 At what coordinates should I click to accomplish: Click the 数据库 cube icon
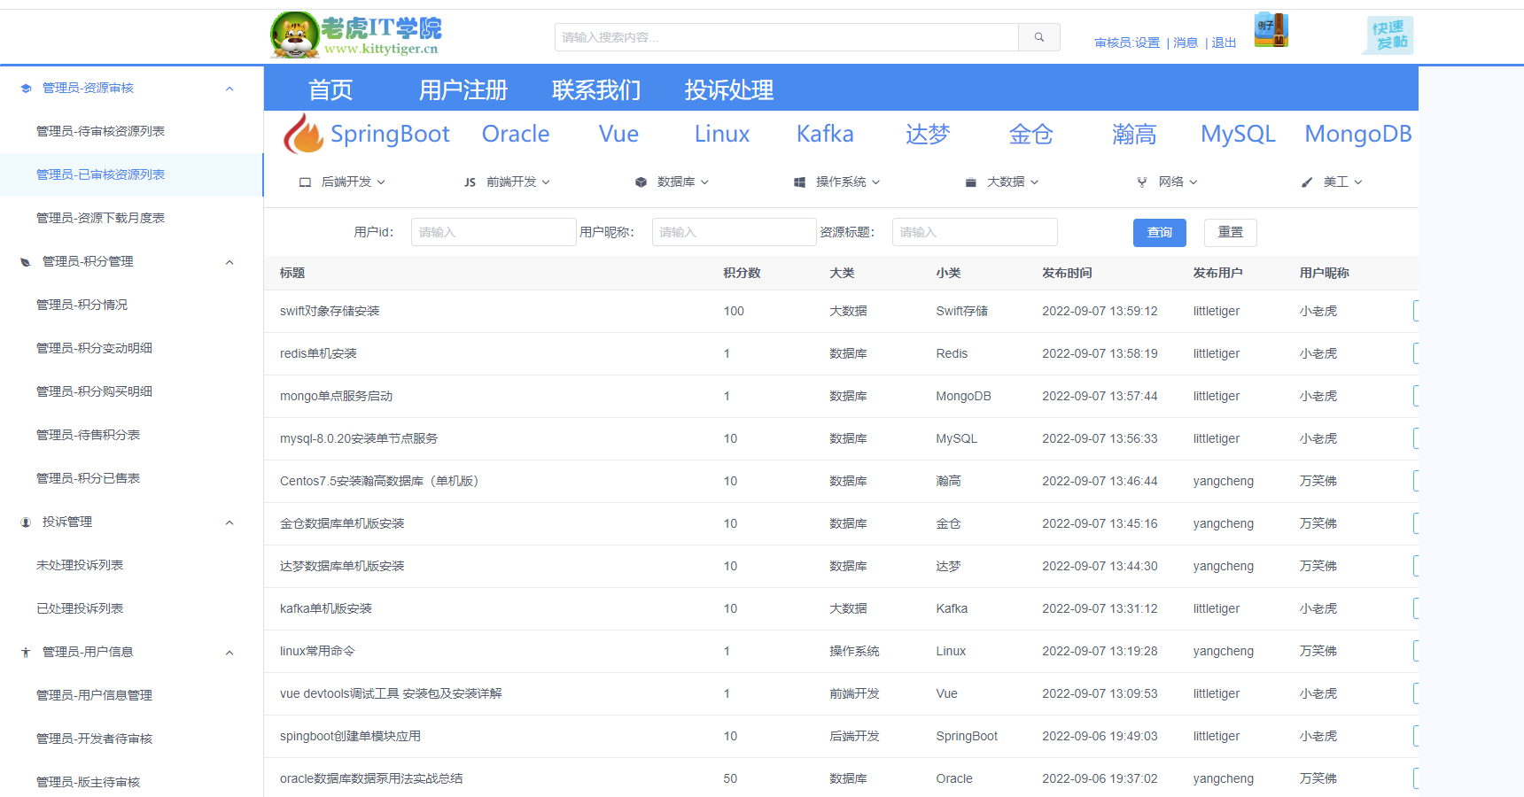pyautogui.click(x=641, y=182)
